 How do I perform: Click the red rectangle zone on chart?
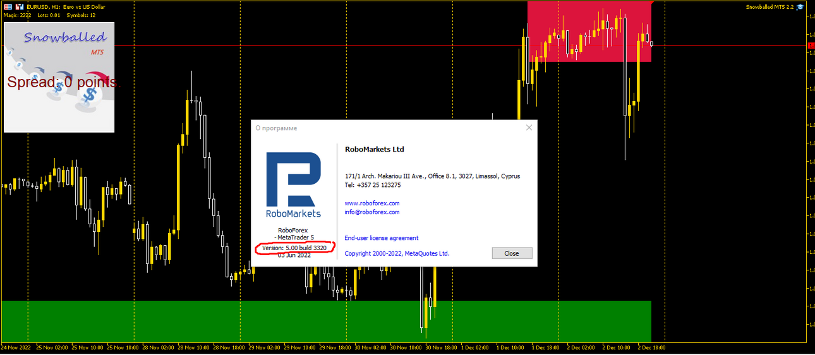click(x=589, y=32)
